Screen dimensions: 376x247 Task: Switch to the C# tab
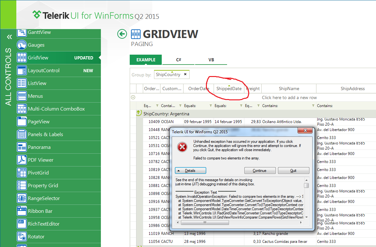178,60
